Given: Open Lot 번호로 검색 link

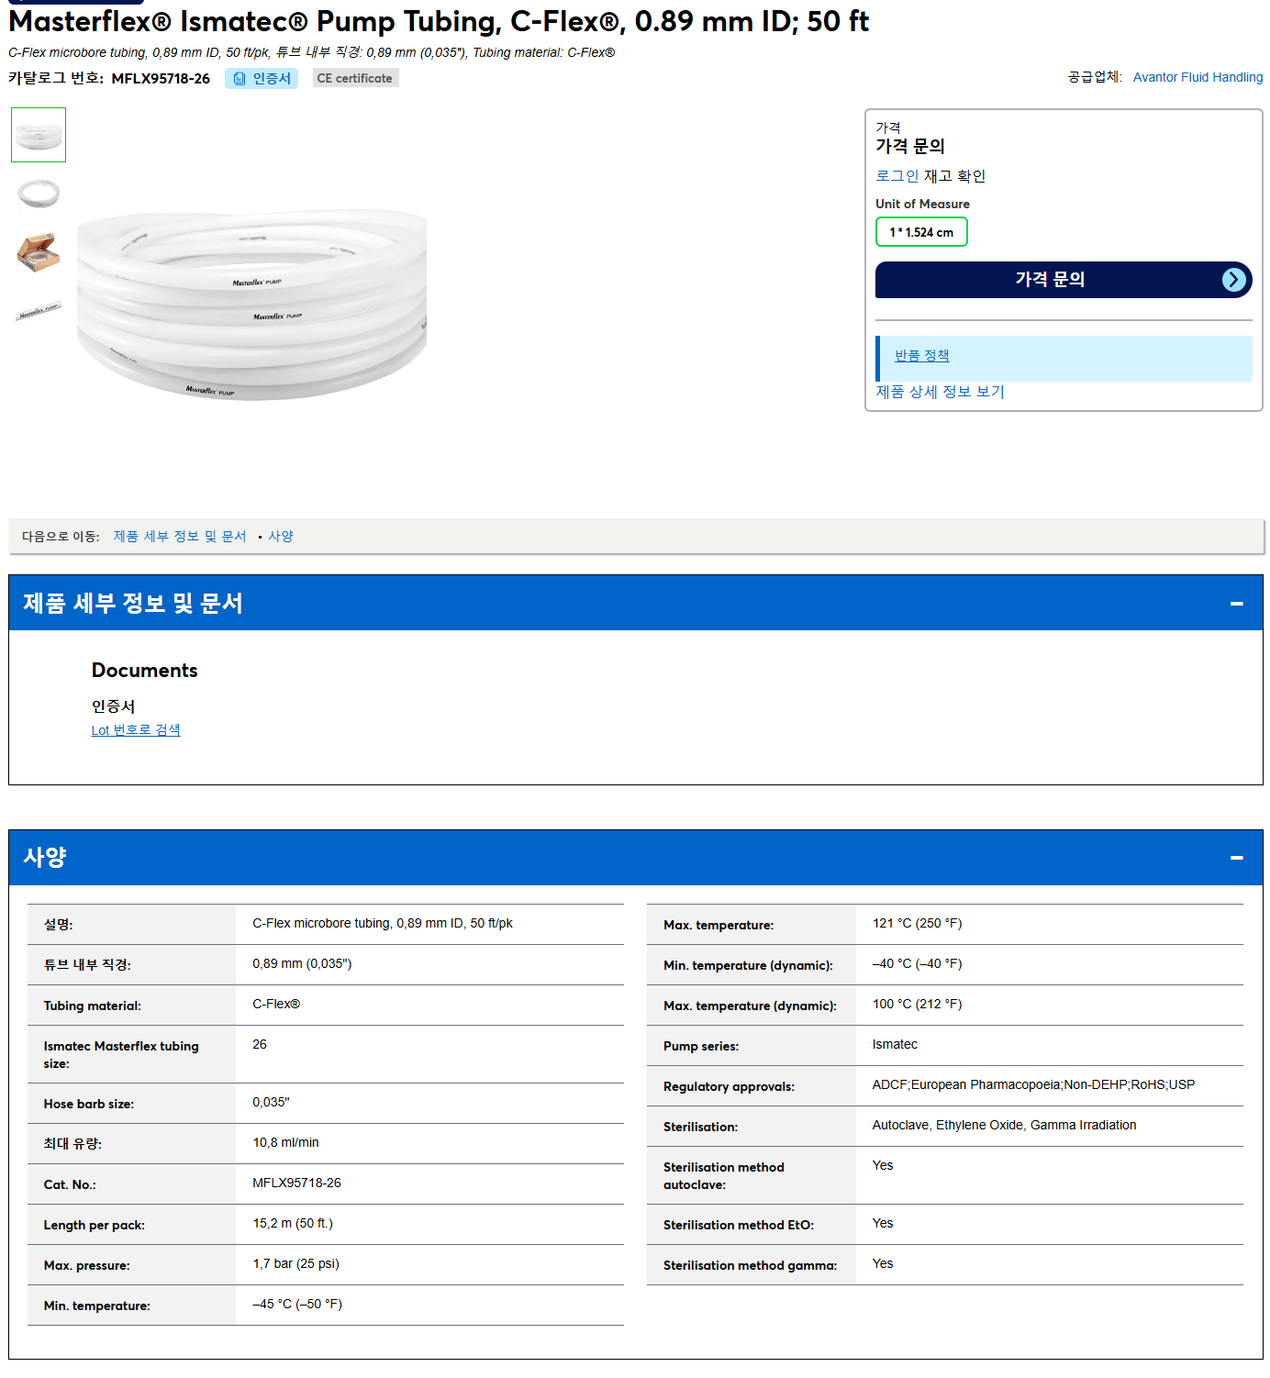Looking at the screenshot, I should [136, 730].
